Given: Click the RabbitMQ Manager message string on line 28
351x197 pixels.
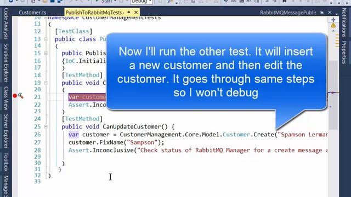Looking at the screenshot, I should (233, 150).
